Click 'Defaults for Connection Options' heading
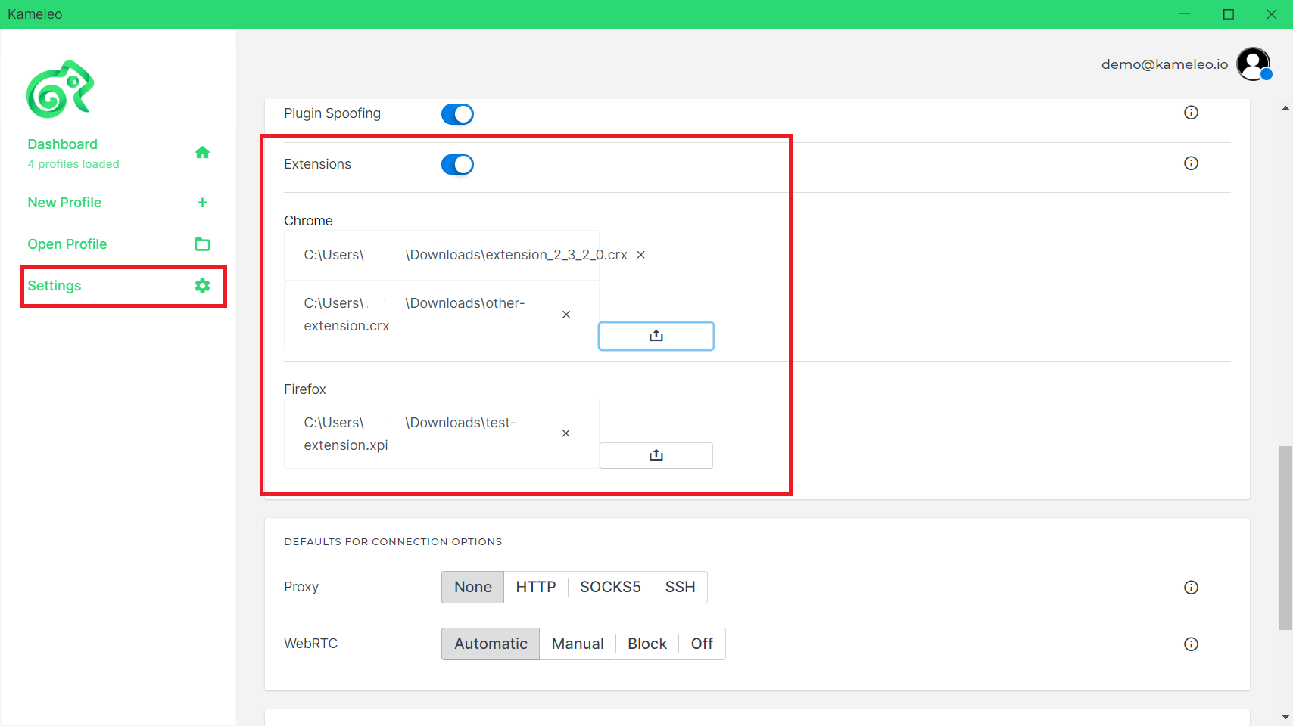 393,542
